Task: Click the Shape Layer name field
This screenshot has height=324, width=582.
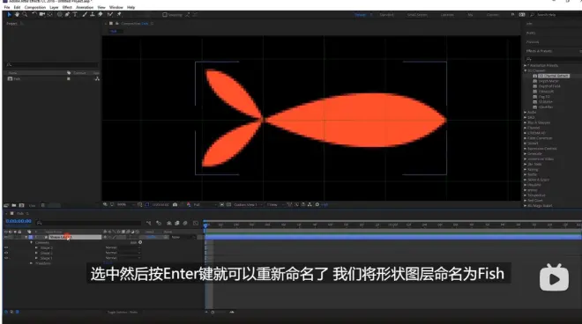Action: (x=75, y=237)
